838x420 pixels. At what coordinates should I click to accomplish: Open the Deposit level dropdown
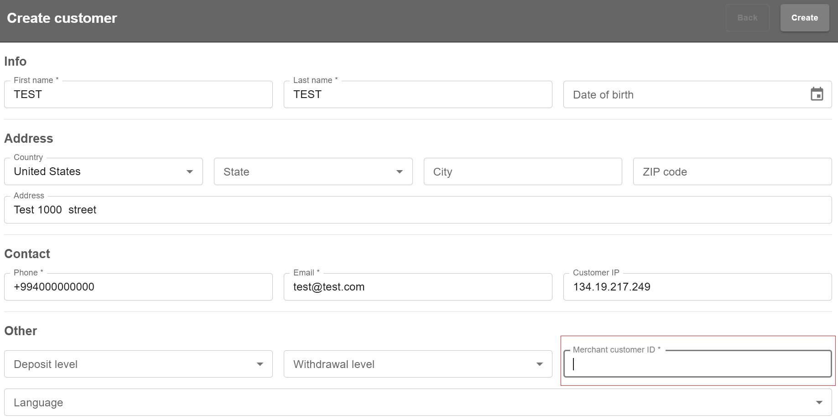point(138,364)
